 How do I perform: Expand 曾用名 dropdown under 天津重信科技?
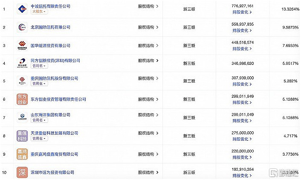39,138
